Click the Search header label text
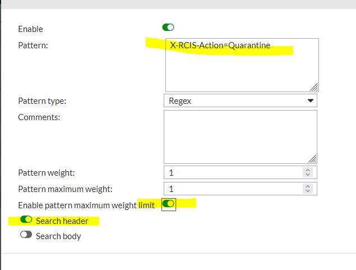The width and height of the screenshot is (356, 270). [x=62, y=221]
